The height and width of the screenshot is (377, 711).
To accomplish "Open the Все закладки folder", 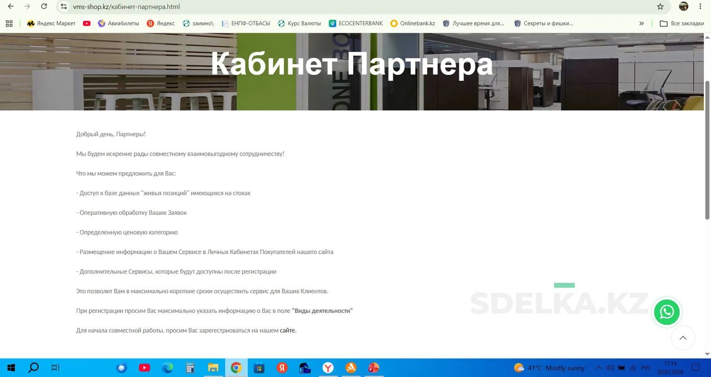I will coord(681,23).
